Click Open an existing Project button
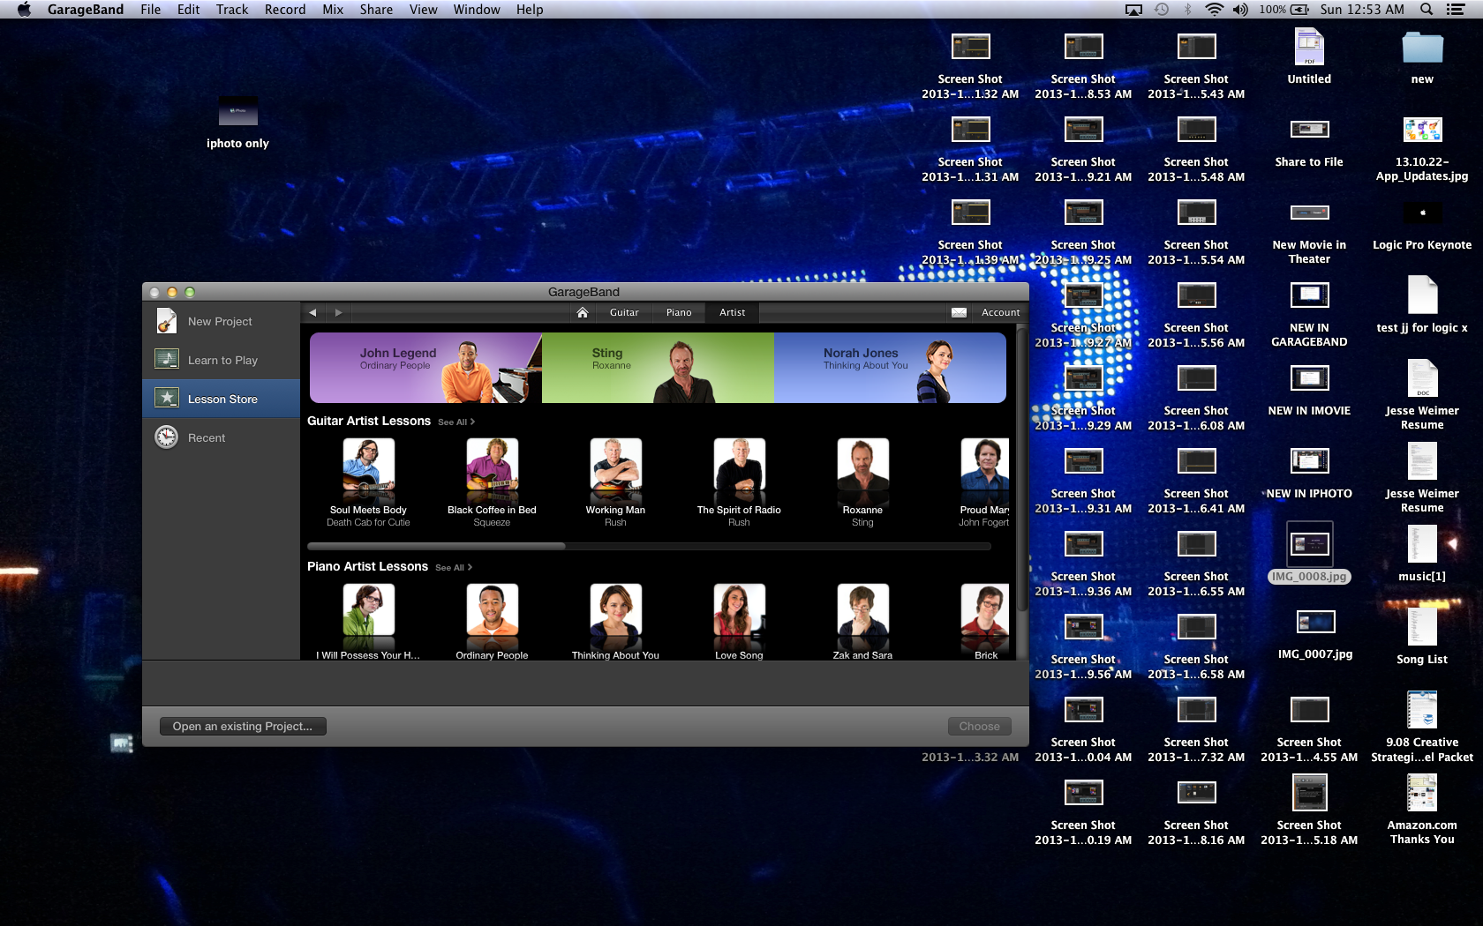 [x=243, y=727]
